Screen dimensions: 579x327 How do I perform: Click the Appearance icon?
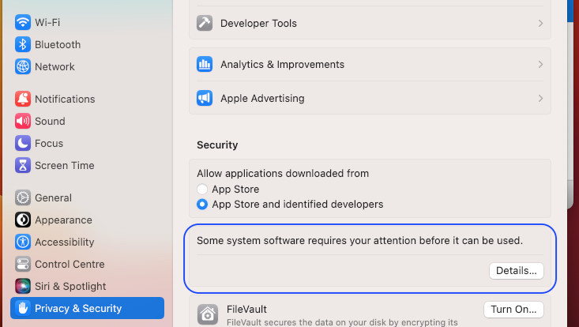point(23,220)
